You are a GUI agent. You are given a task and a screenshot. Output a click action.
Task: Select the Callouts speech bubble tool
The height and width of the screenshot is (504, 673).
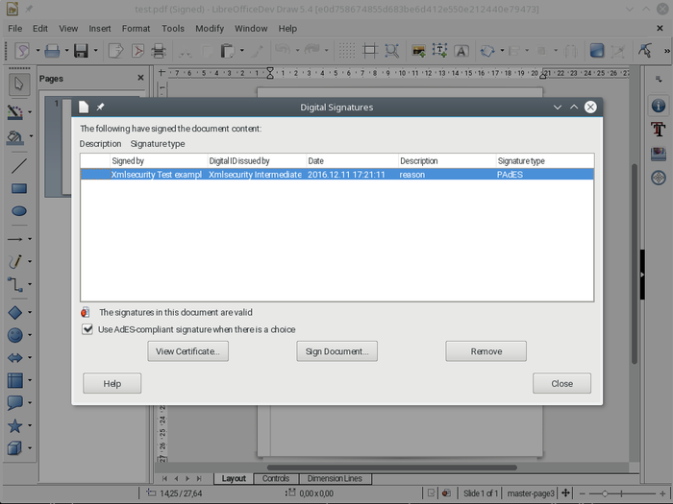[15, 403]
